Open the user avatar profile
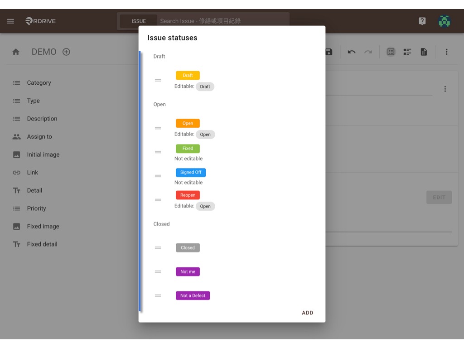 444,21
